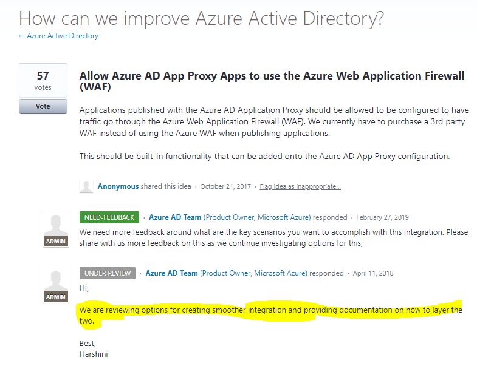Viewport: 477px width, 366px height.
Task: Click the February 27, 2019 response date
Action: (x=382, y=217)
